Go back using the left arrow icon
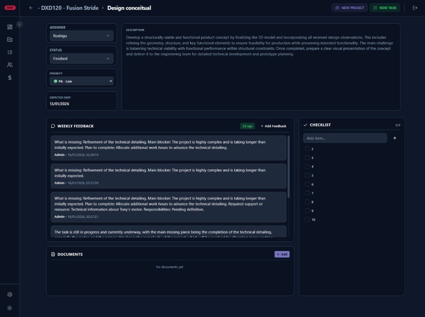Viewport: 425px width, 317px height. 31,8
